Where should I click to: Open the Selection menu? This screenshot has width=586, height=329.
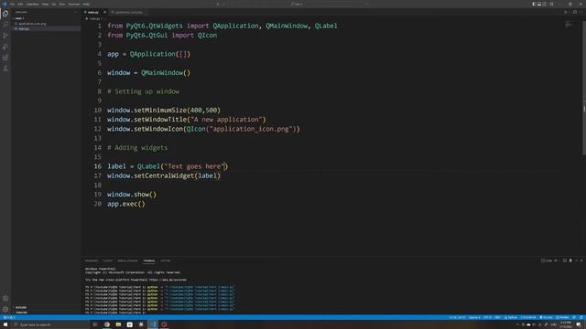[33, 4]
